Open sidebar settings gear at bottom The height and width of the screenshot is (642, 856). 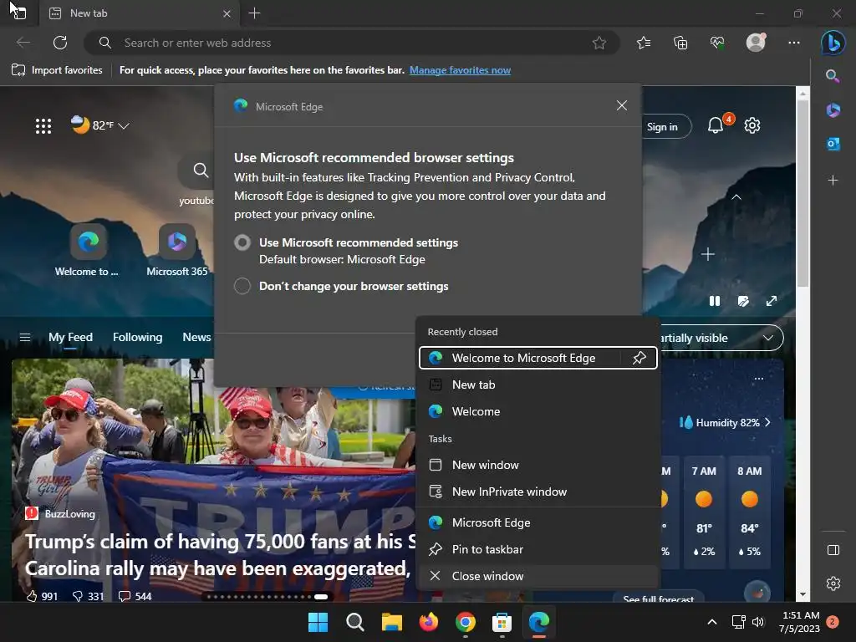click(833, 583)
